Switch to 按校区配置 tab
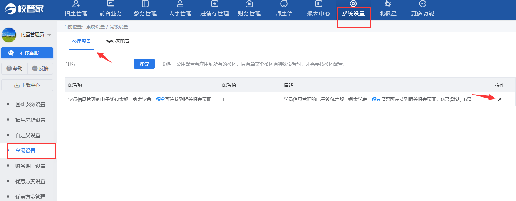The height and width of the screenshot is (201, 516). 118,42
